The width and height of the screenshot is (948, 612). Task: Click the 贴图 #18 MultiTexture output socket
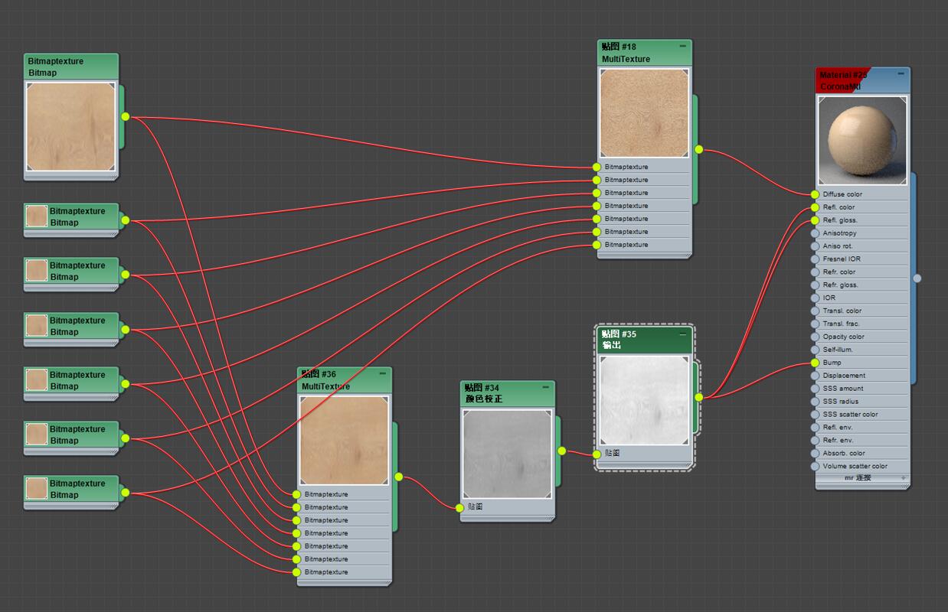point(698,149)
